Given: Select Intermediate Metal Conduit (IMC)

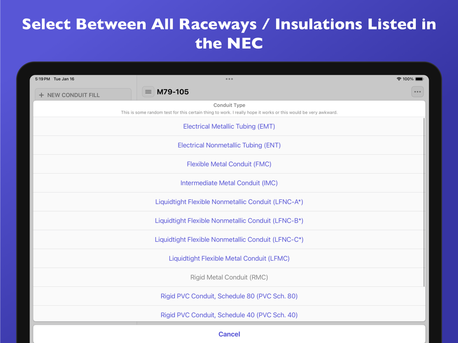Looking at the screenshot, I should [229, 183].
